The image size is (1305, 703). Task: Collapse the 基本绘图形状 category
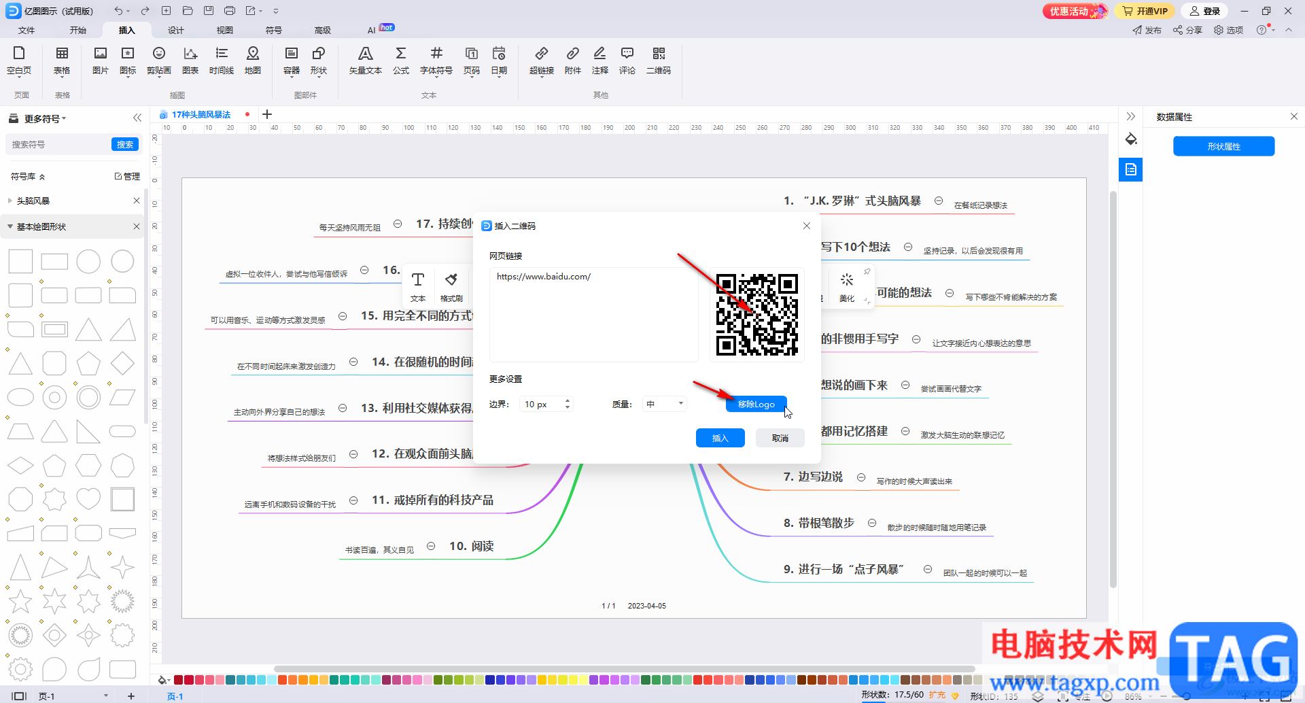coord(10,226)
